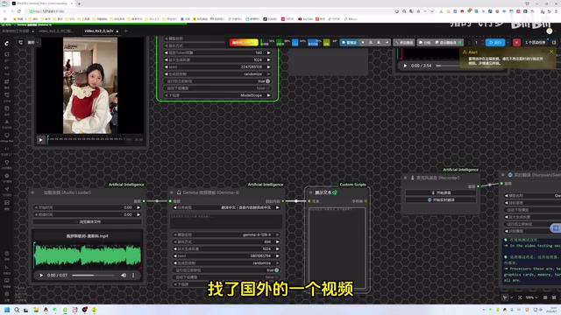Image resolution: width=561 pixels, height=315 pixels.
Task: Decrement seed 2247085126 with left arrow
Action: pyautogui.click(x=166, y=66)
